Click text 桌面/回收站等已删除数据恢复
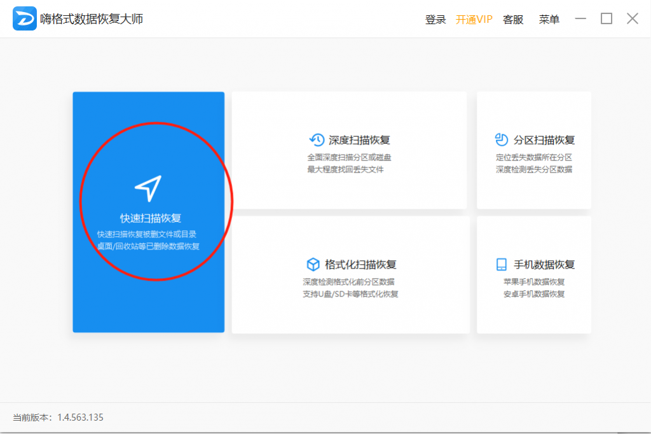This screenshot has width=651, height=434. [x=148, y=246]
